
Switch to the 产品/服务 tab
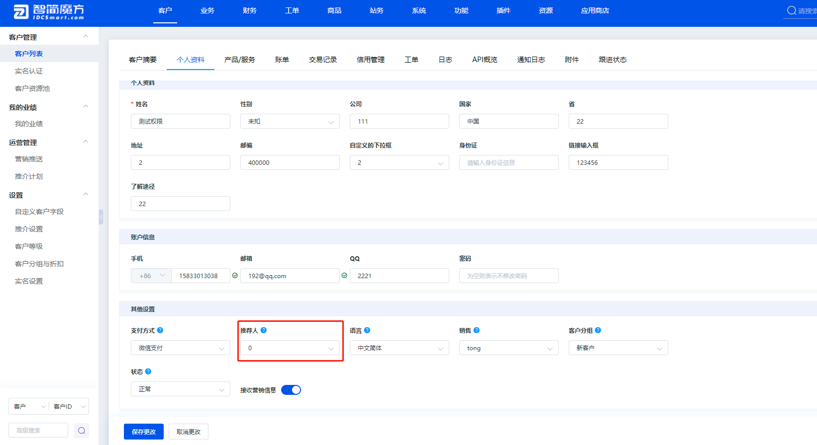(240, 60)
